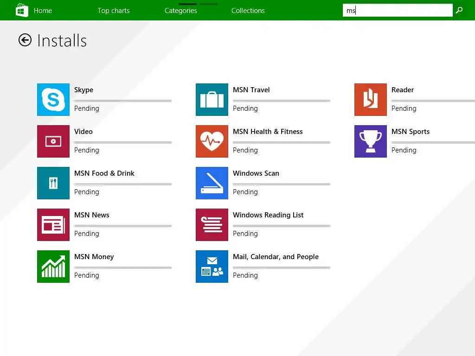Click the search box containing 'ms'

click(x=398, y=10)
